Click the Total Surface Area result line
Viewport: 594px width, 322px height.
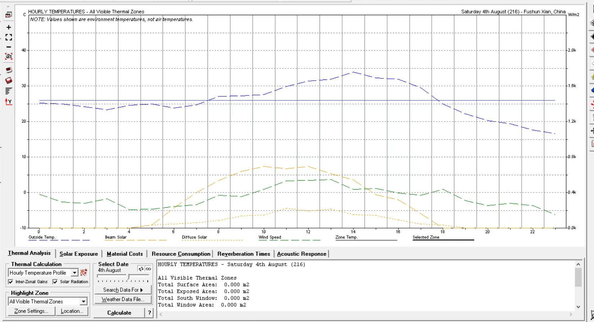(204, 285)
